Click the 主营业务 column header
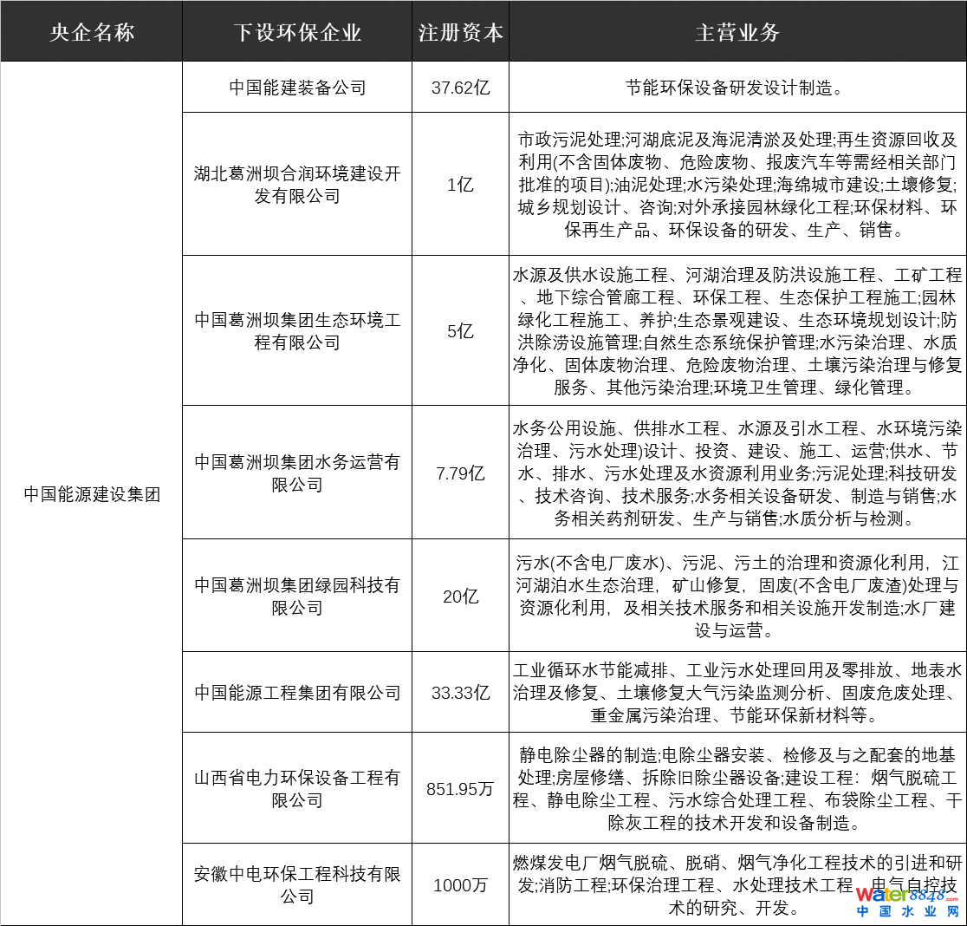The height and width of the screenshot is (926, 967). point(737,33)
